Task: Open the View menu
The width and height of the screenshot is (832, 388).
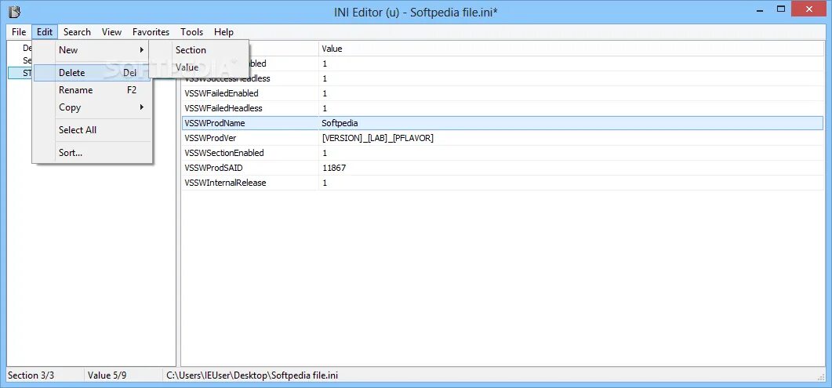Action: click(111, 32)
